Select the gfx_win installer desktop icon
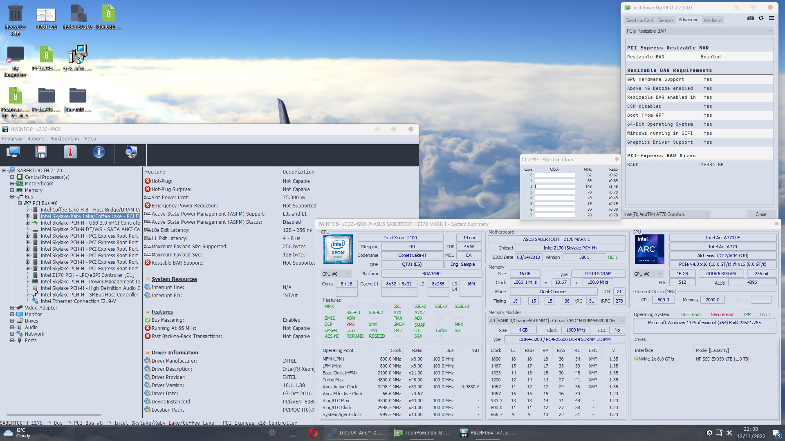This screenshot has height=441, width=785. pyautogui.click(x=78, y=58)
